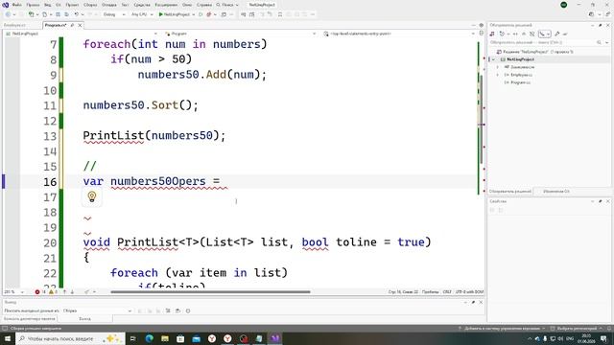Close the Program.cs tab

point(80,25)
